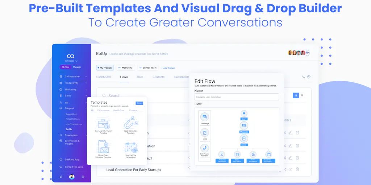Click the trash icon in the first flow row

click(297, 133)
